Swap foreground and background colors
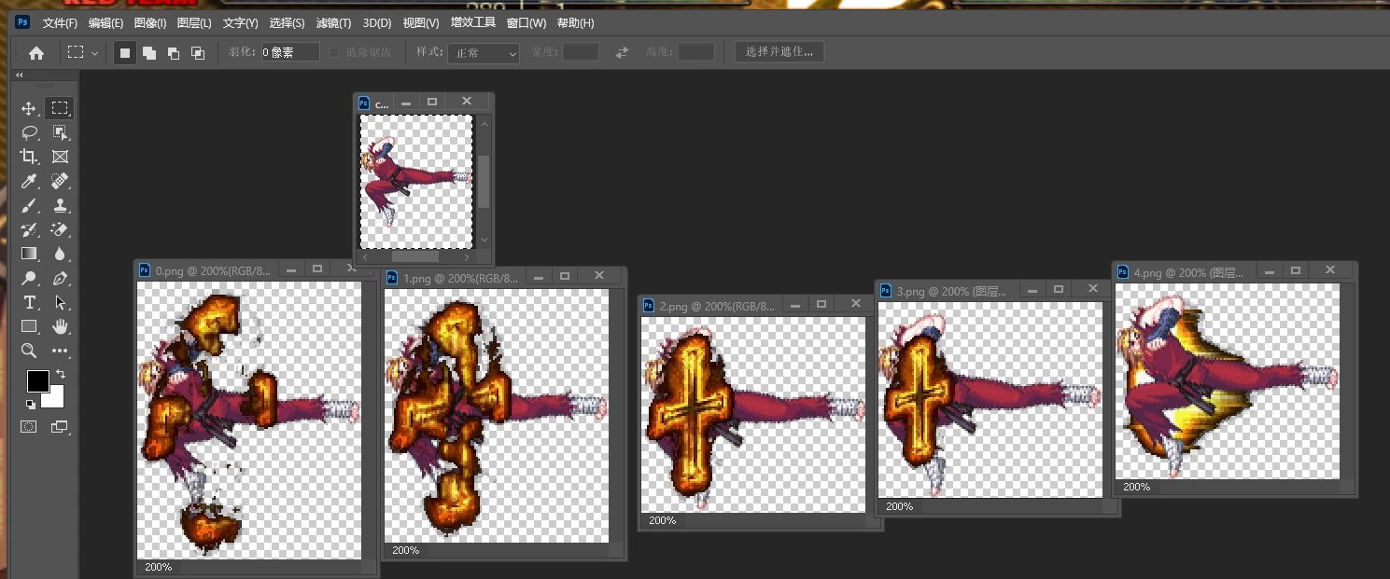The image size is (1390, 579). [x=60, y=374]
